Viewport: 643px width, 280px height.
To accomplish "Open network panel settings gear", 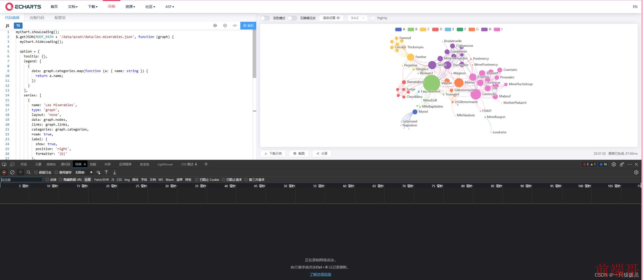I will pyautogui.click(x=636, y=172).
